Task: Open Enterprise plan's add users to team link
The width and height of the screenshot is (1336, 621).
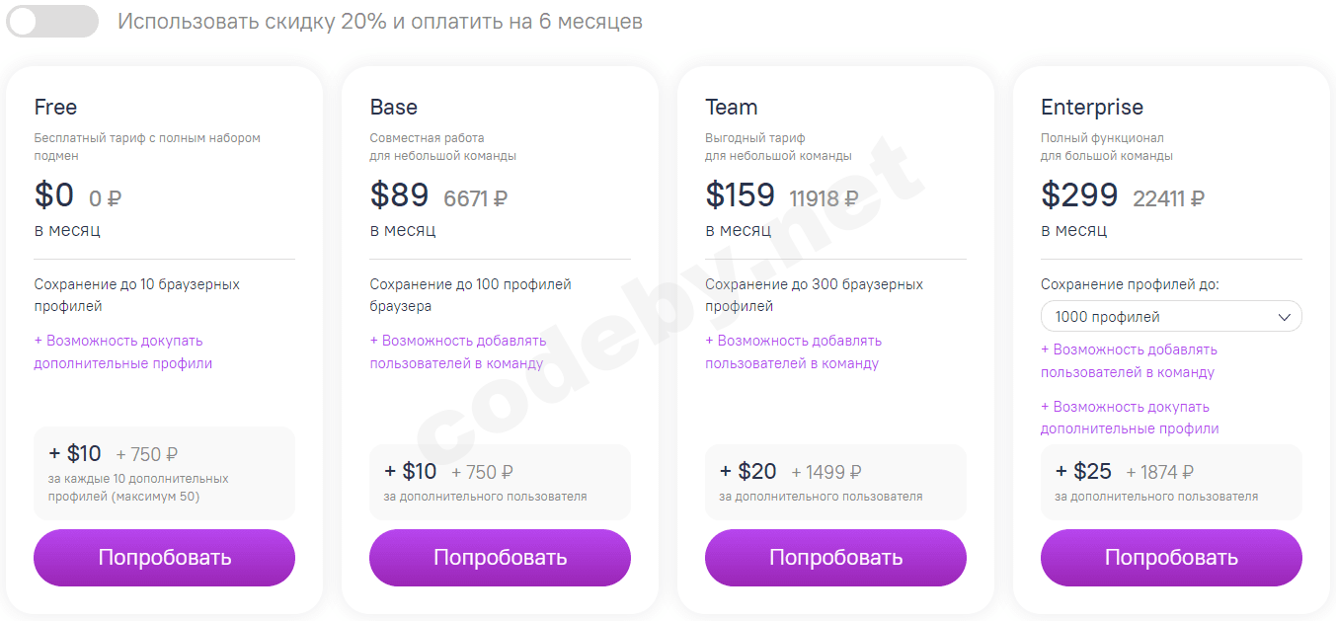Action: (1129, 360)
